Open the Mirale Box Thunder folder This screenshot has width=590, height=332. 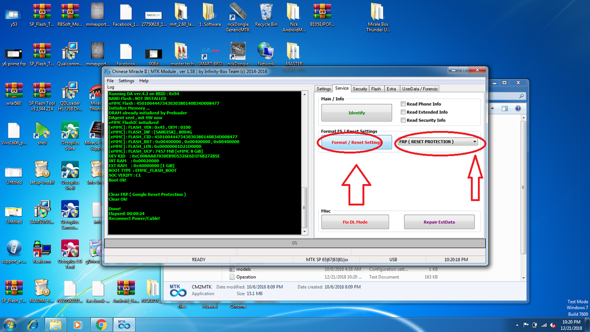tap(378, 18)
